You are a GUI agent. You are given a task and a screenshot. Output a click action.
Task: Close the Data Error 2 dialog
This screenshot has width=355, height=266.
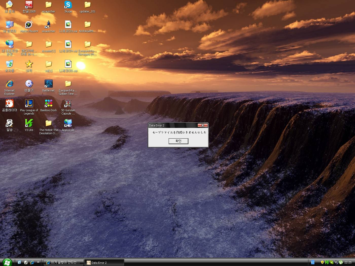tap(203, 125)
